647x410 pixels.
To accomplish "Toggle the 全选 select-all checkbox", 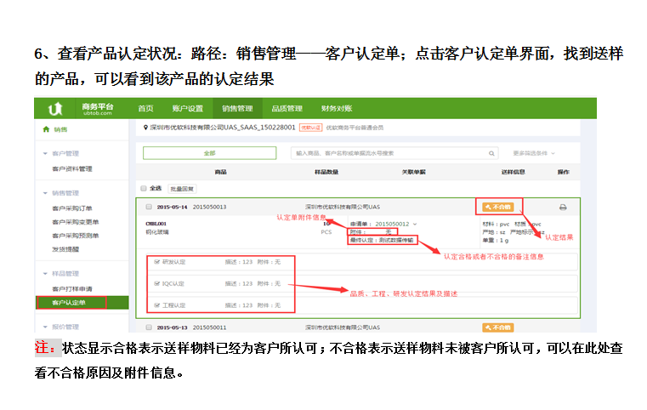I will [143, 188].
